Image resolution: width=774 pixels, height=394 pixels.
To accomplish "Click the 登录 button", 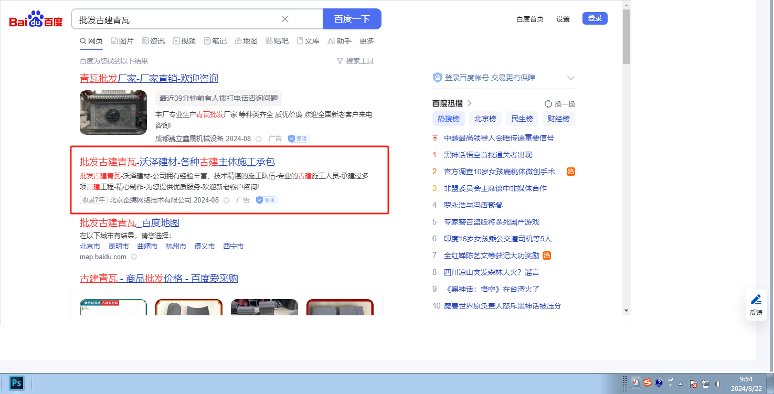I will [x=595, y=18].
